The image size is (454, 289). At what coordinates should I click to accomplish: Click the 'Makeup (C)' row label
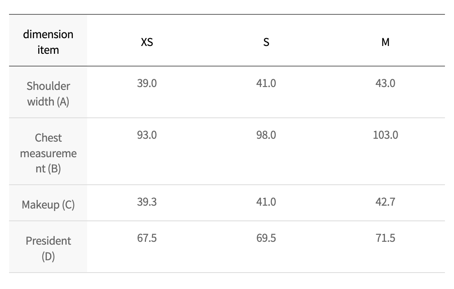click(x=48, y=204)
